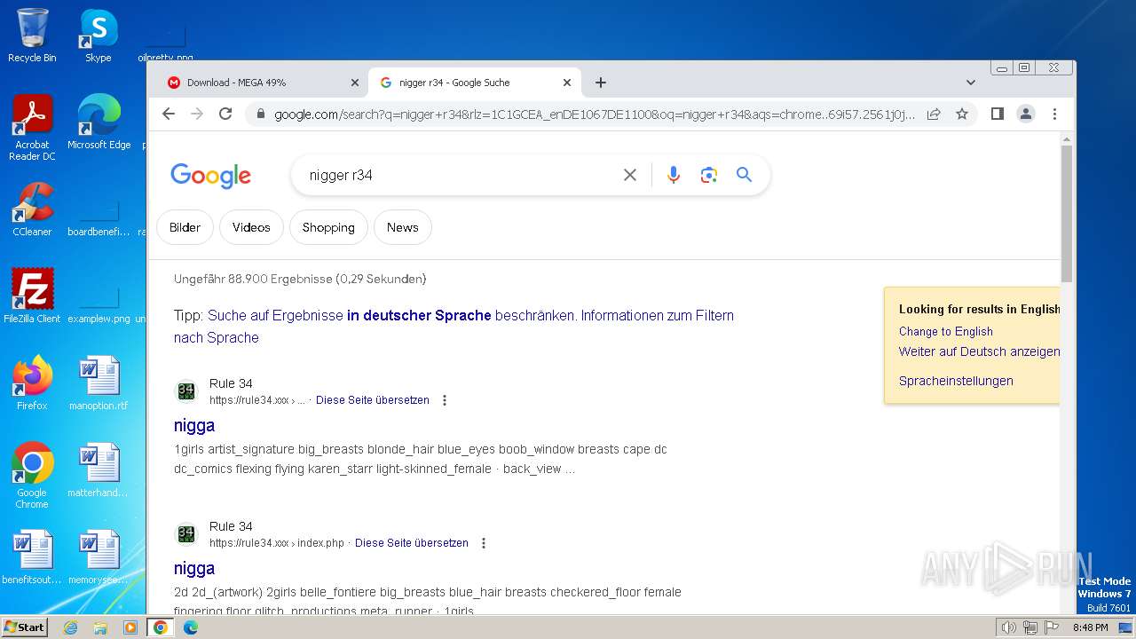This screenshot has width=1136, height=639.
Task: Select the benefitsout document on desktop
Action: click(32, 556)
